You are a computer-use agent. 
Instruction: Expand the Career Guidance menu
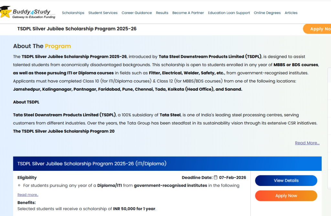point(136,13)
